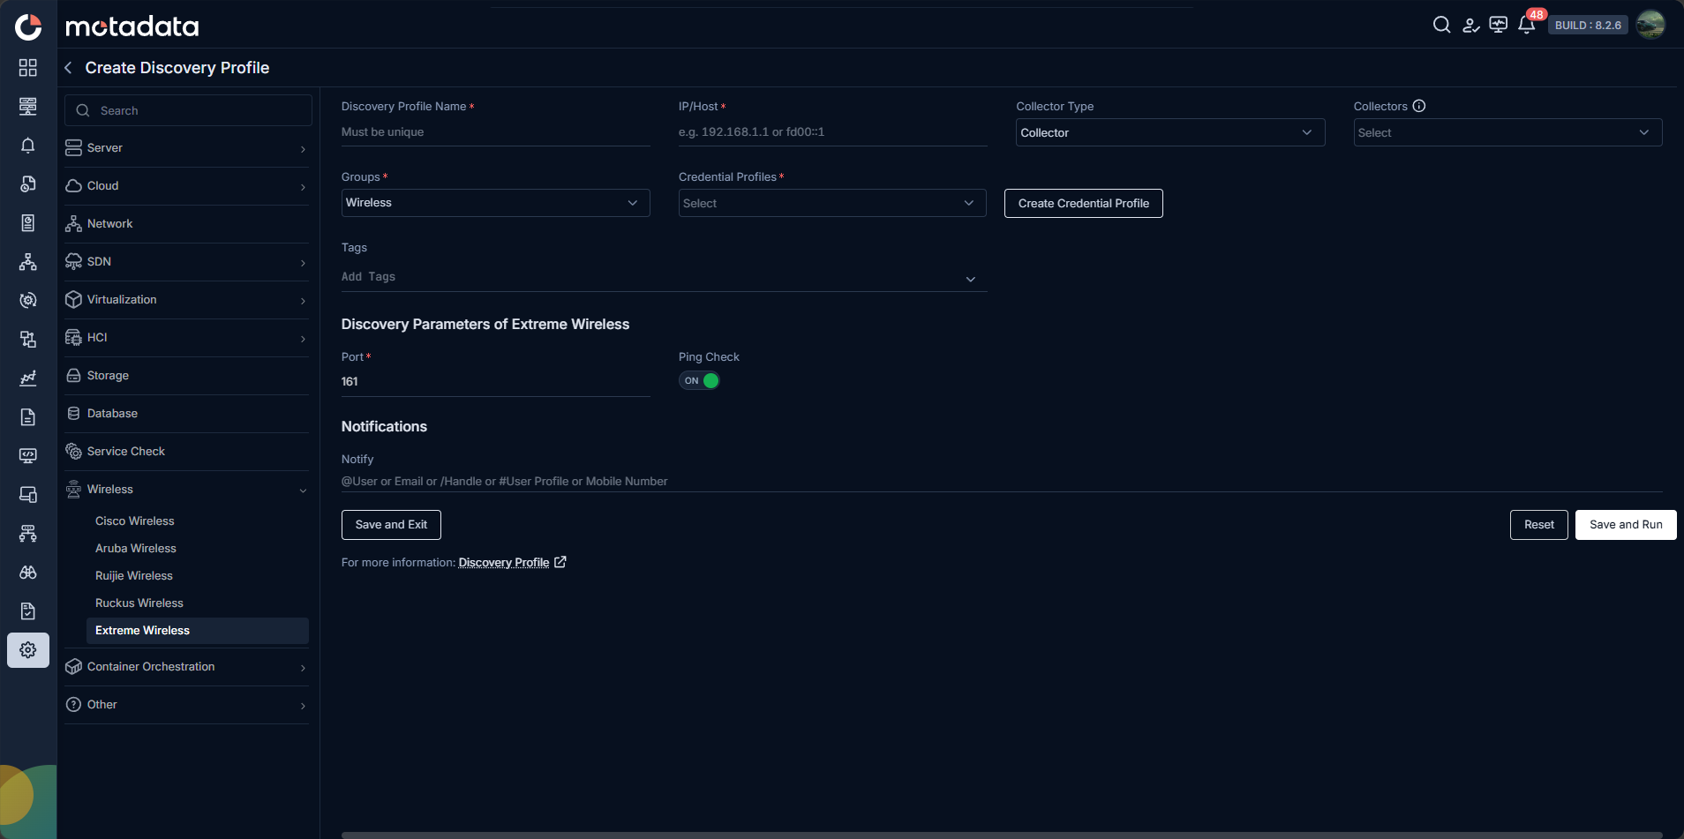Click the user checkmark icon in header
The width and height of the screenshot is (1684, 839).
[x=1470, y=25]
